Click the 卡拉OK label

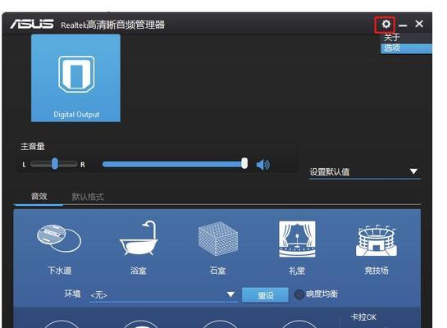pyautogui.click(x=363, y=317)
